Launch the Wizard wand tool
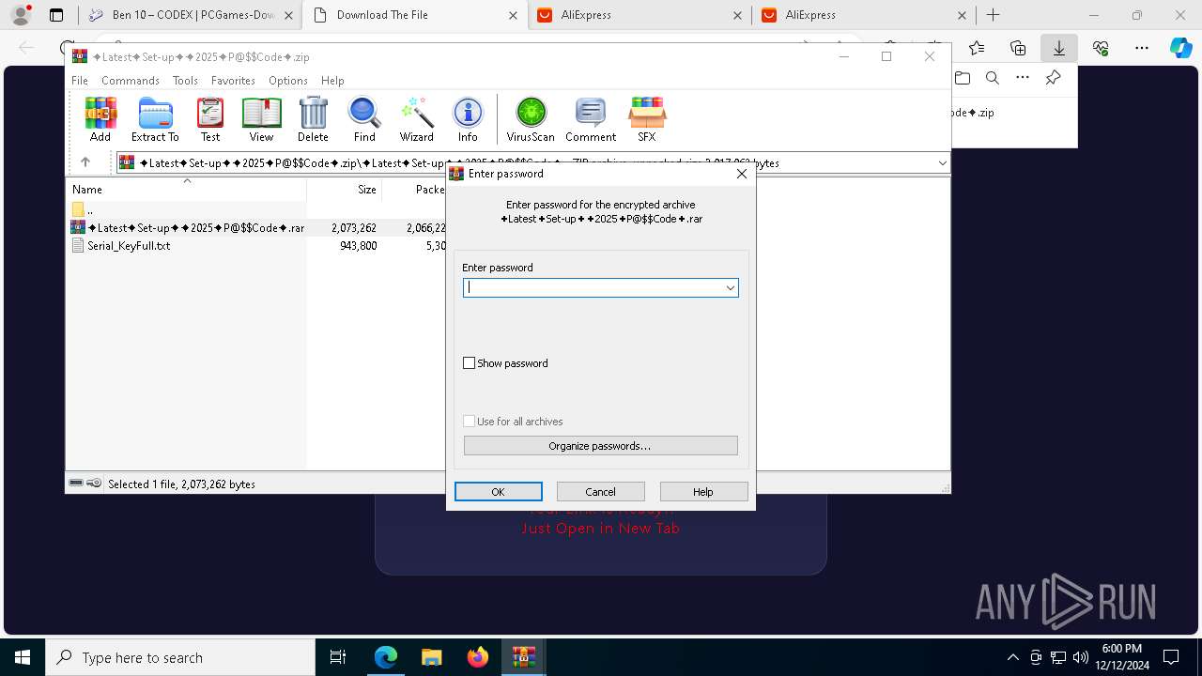The image size is (1202, 676). coord(416,119)
